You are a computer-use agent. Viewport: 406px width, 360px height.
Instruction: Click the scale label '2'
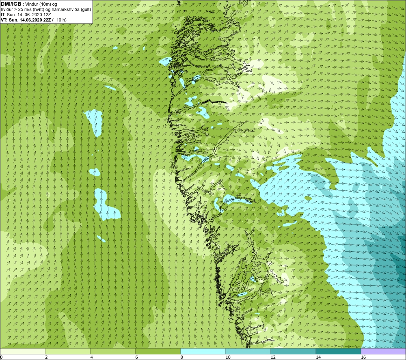[x=46, y=358]
